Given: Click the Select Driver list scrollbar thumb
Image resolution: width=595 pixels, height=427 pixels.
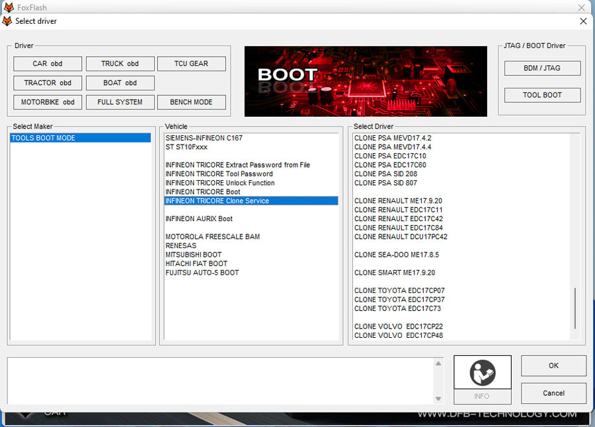Looking at the screenshot, I should tap(575, 308).
